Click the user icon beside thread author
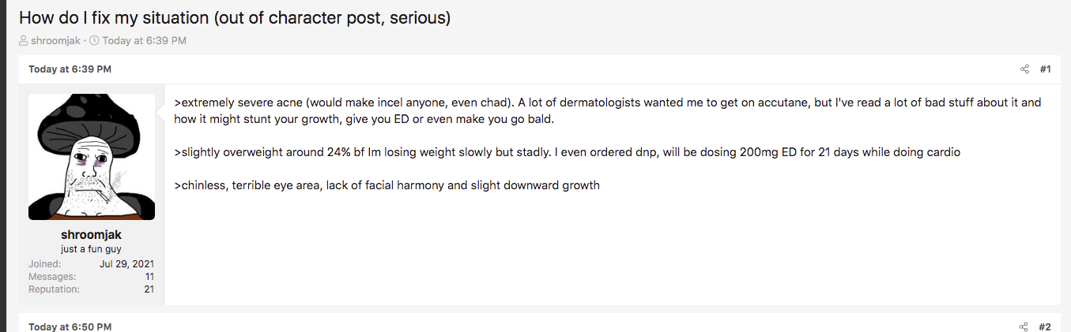 coord(24,40)
